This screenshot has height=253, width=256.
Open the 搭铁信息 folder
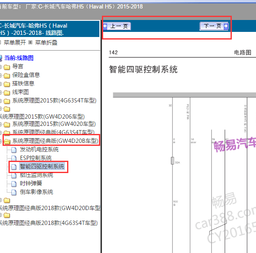[x=23, y=83]
